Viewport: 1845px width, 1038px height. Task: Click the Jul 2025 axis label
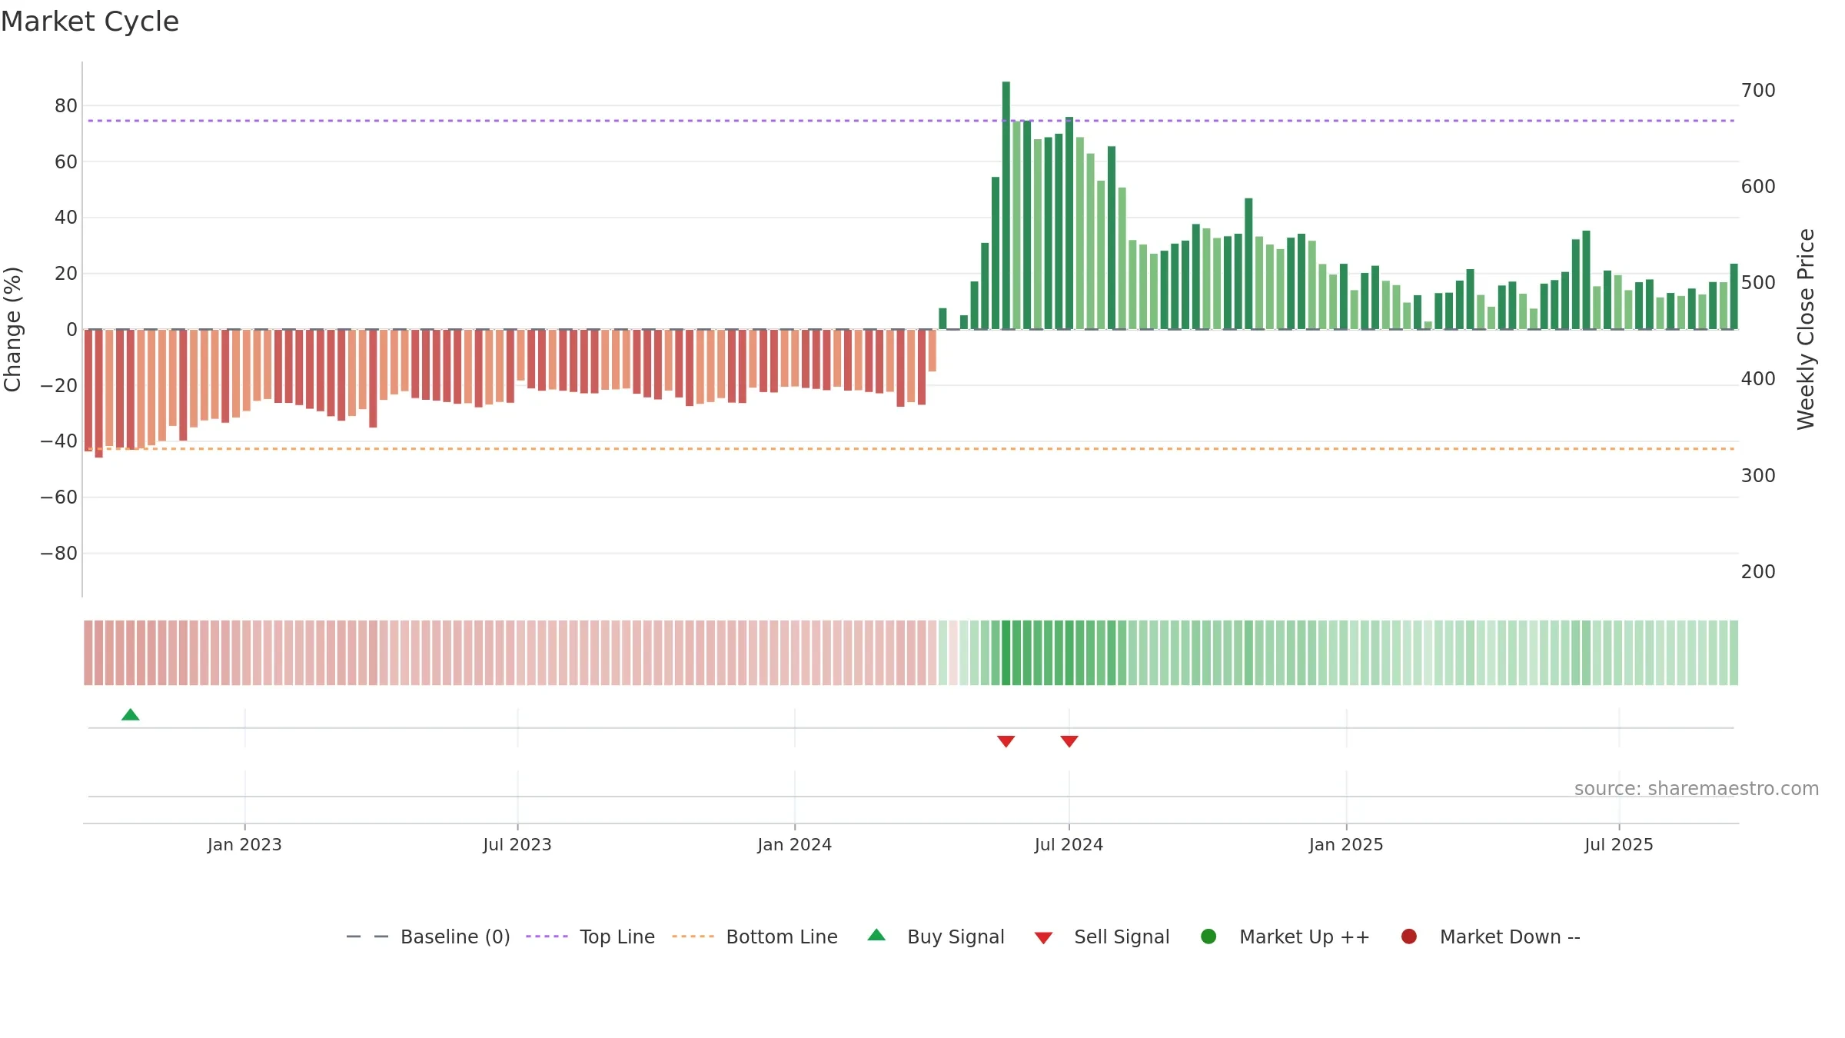click(x=1619, y=845)
